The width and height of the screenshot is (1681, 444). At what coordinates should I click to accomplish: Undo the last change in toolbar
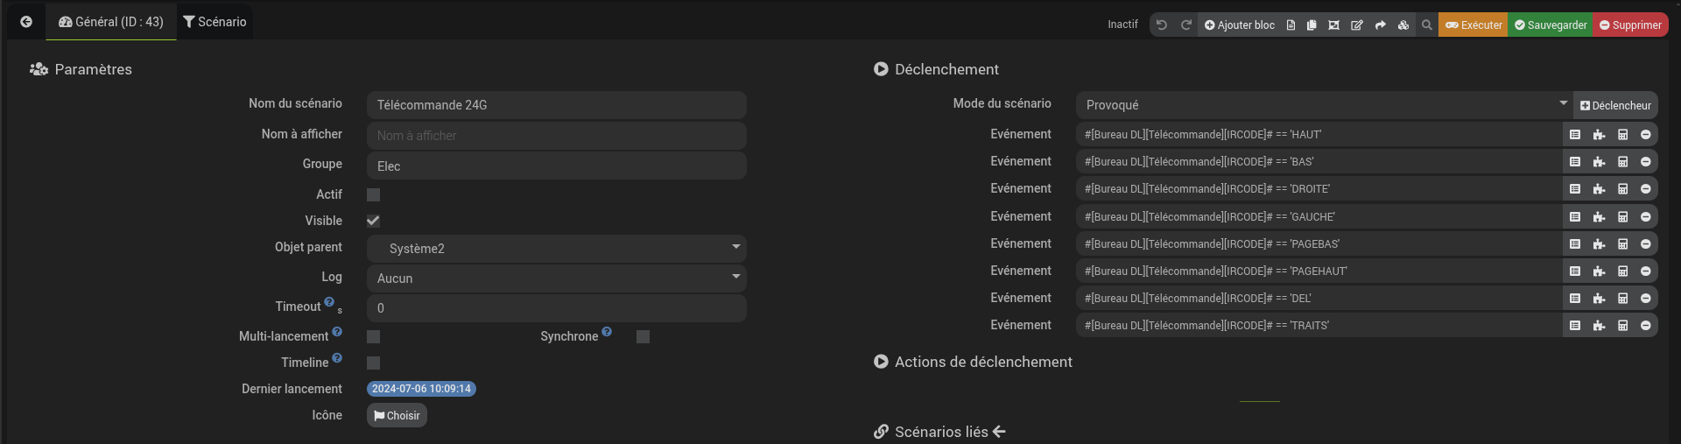click(x=1162, y=25)
